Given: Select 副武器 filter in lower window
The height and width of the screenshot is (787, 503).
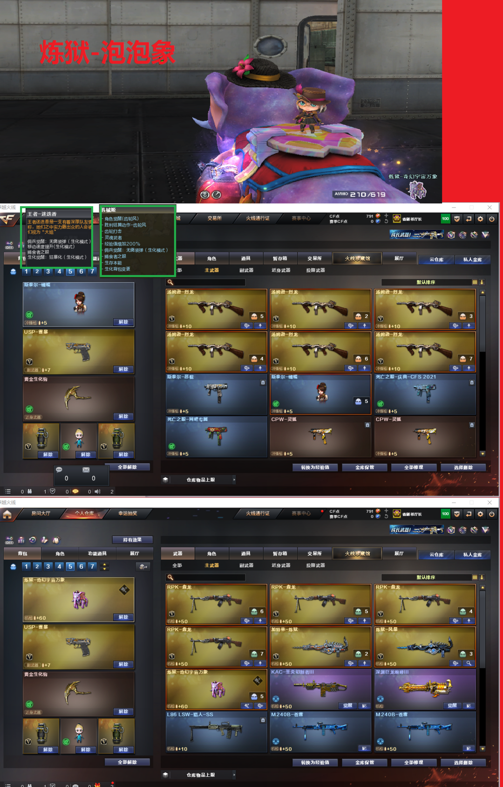Looking at the screenshot, I should [x=246, y=565].
